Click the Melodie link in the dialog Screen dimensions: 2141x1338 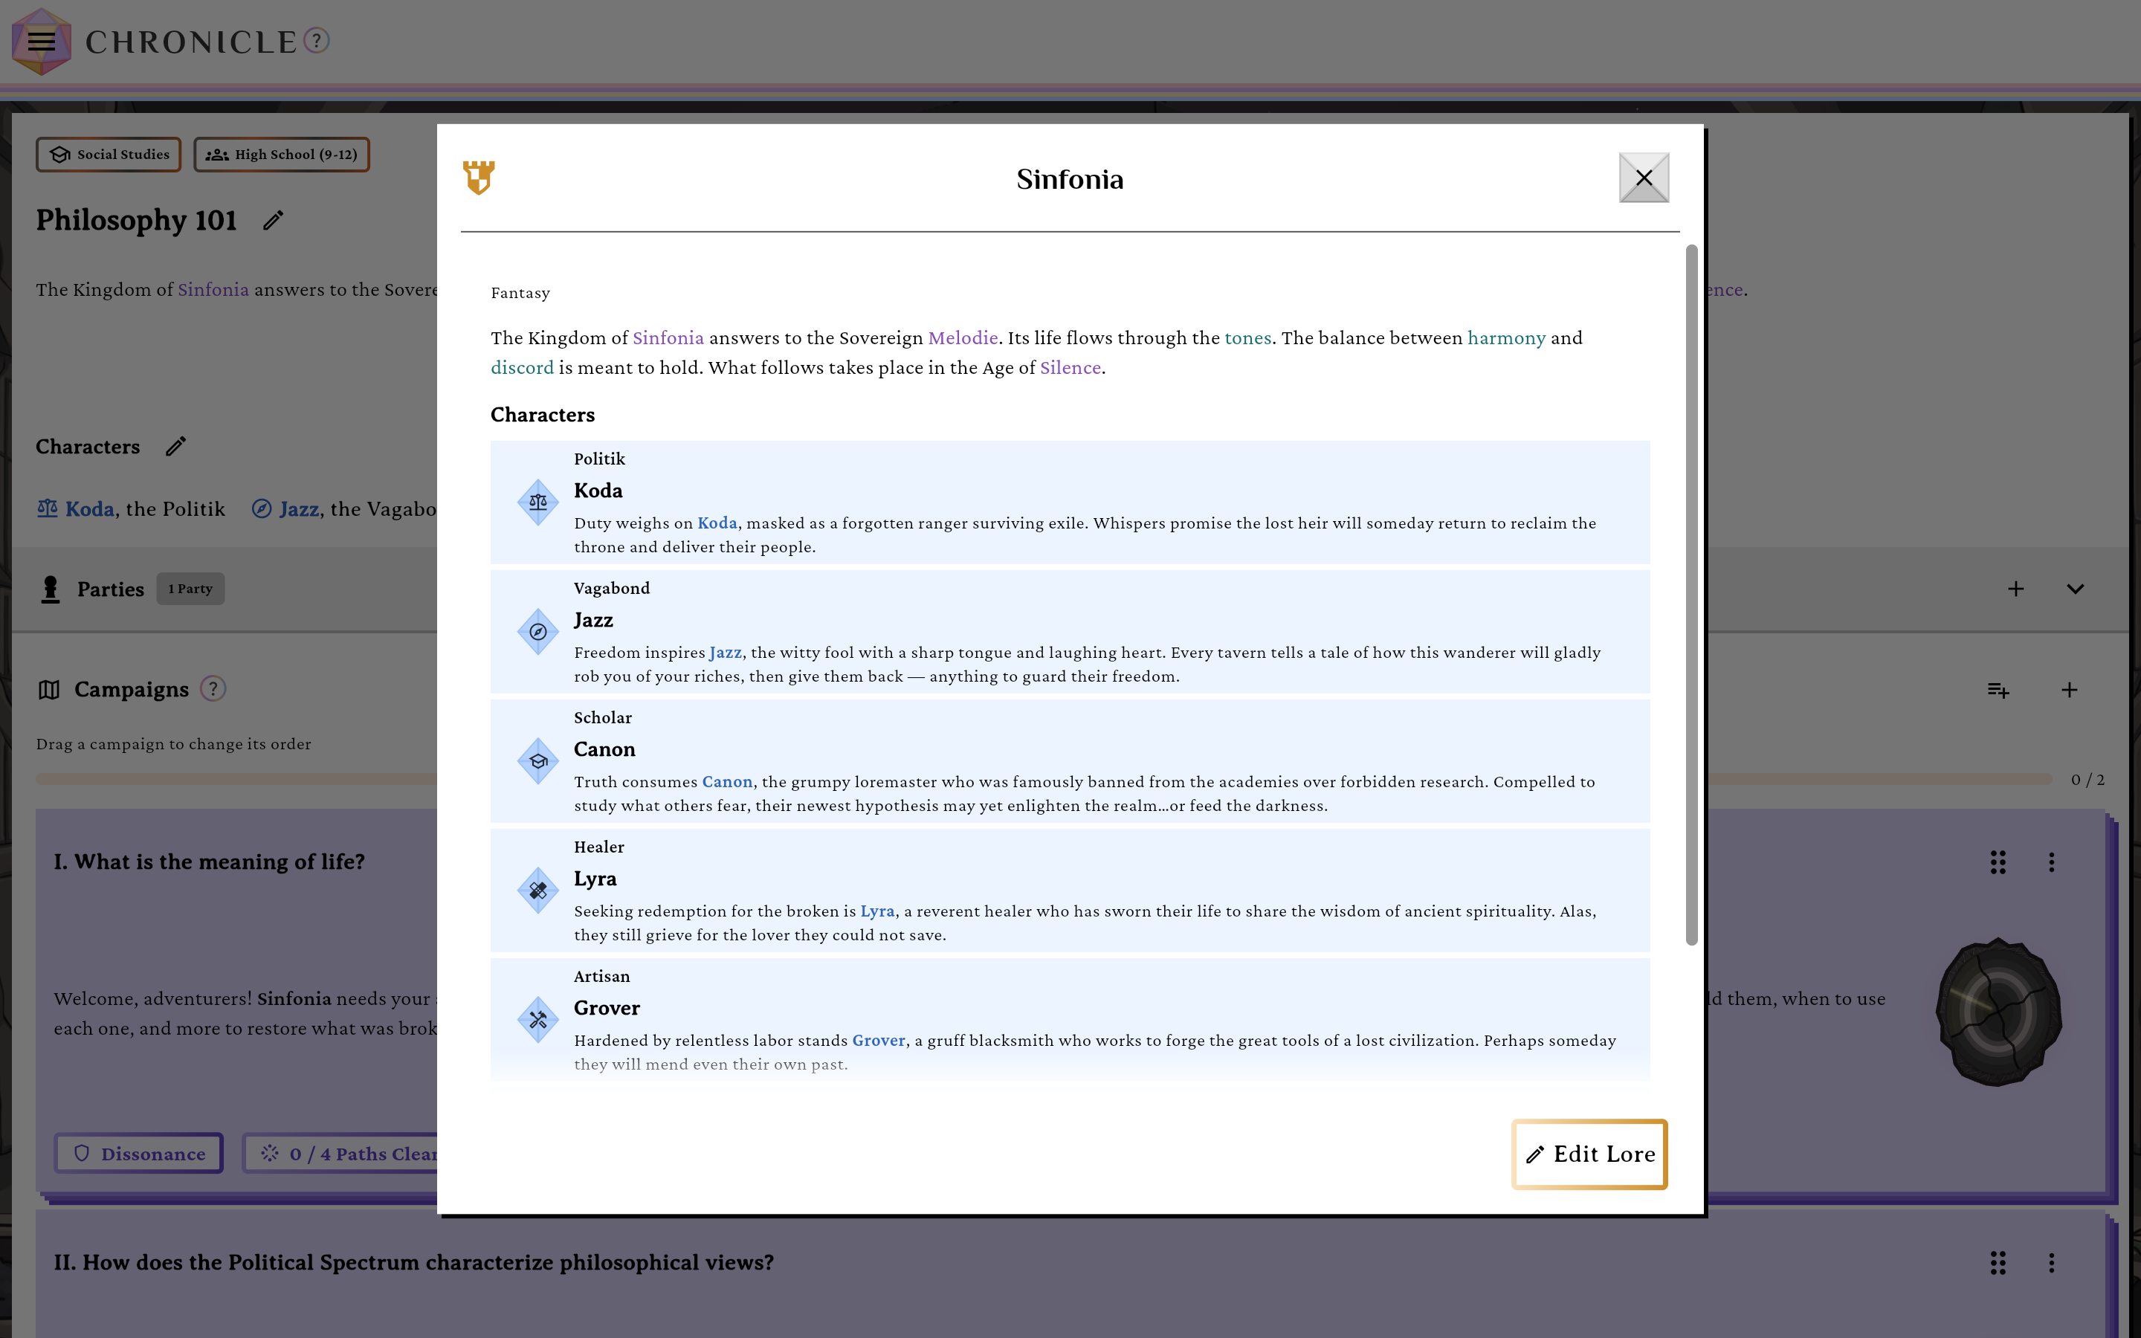[963, 338]
